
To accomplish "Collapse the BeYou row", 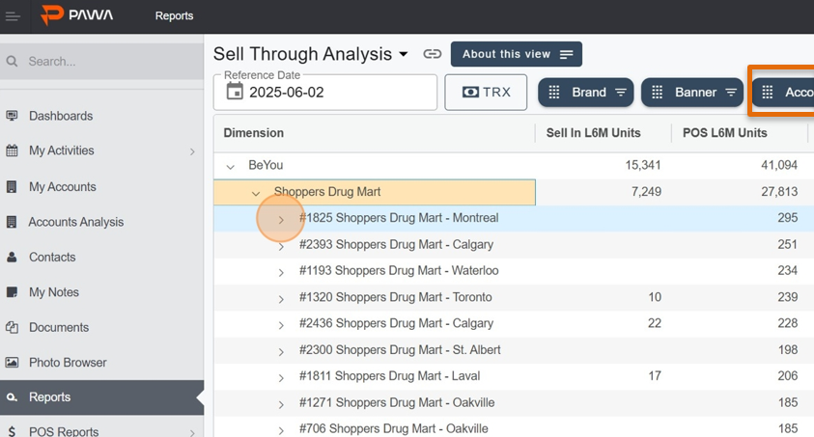I will (231, 166).
